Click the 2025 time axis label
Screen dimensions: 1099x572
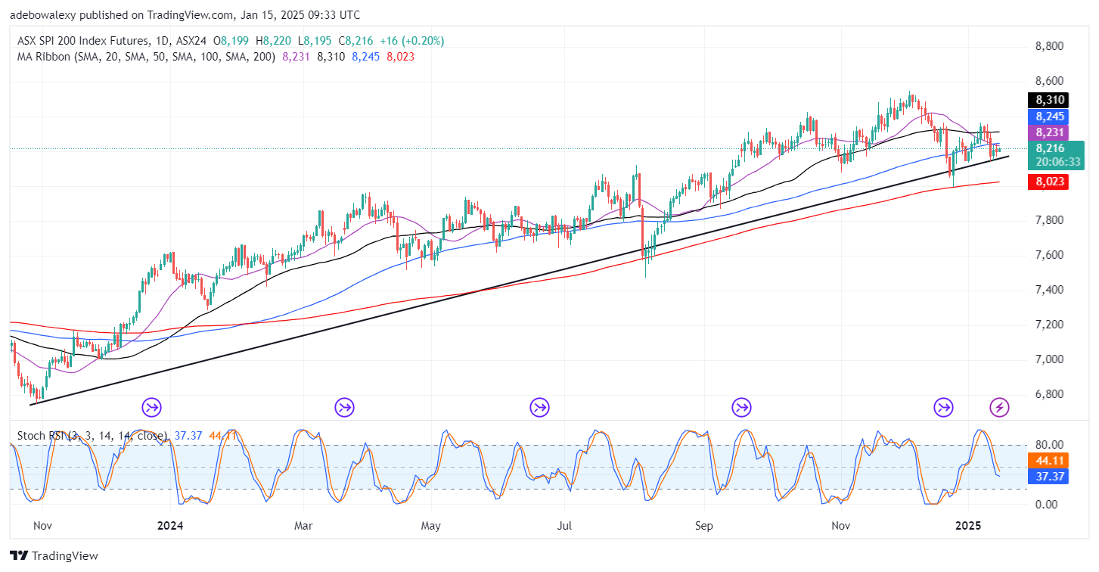[968, 524]
